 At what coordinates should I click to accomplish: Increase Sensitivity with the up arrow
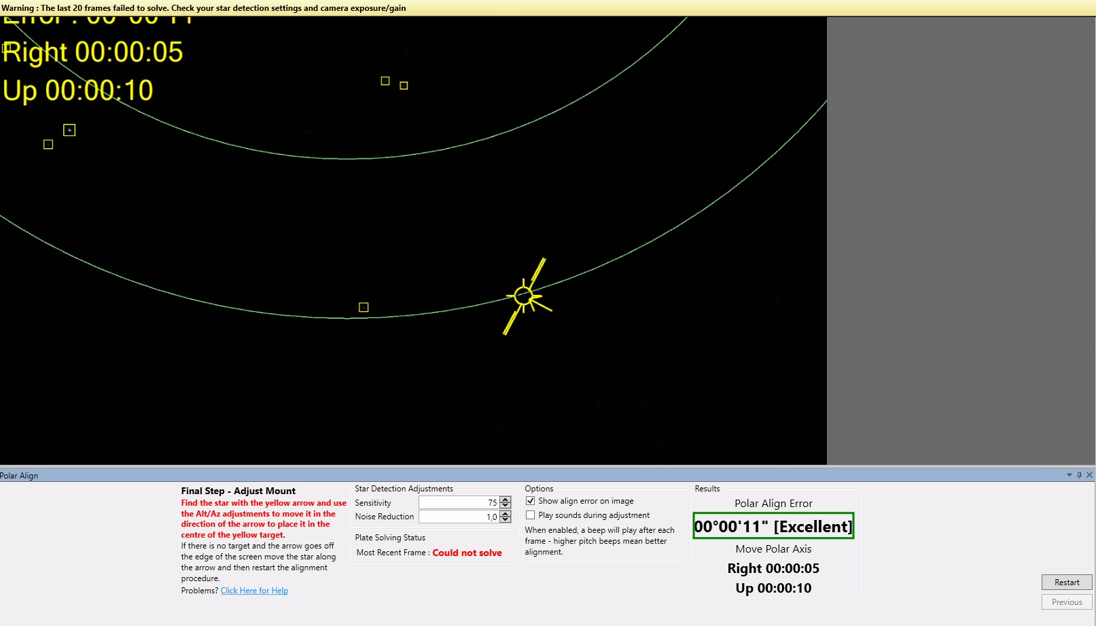505,500
